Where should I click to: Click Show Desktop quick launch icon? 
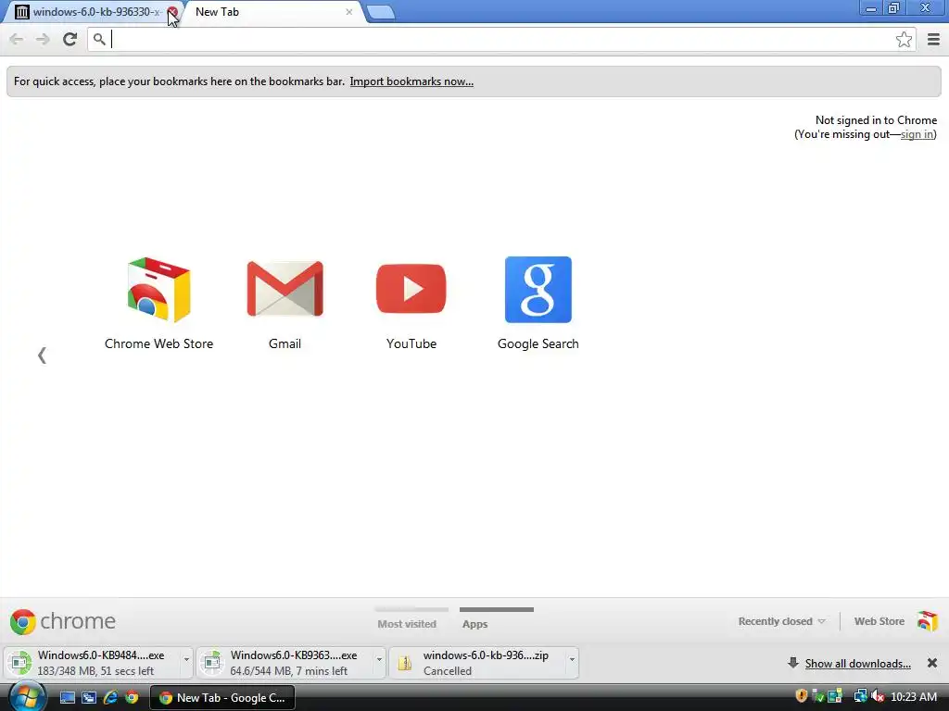pos(67,698)
